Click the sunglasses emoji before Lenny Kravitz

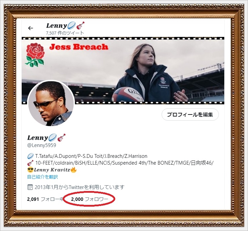tap(30, 170)
